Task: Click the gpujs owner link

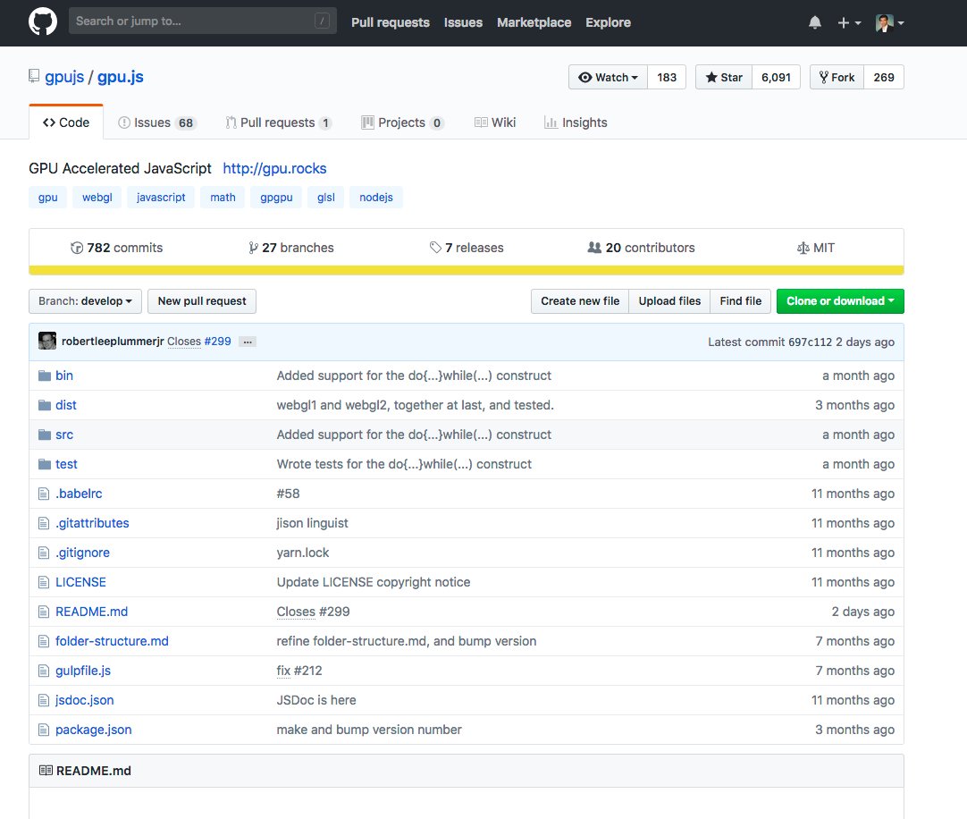Action: pos(64,77)
